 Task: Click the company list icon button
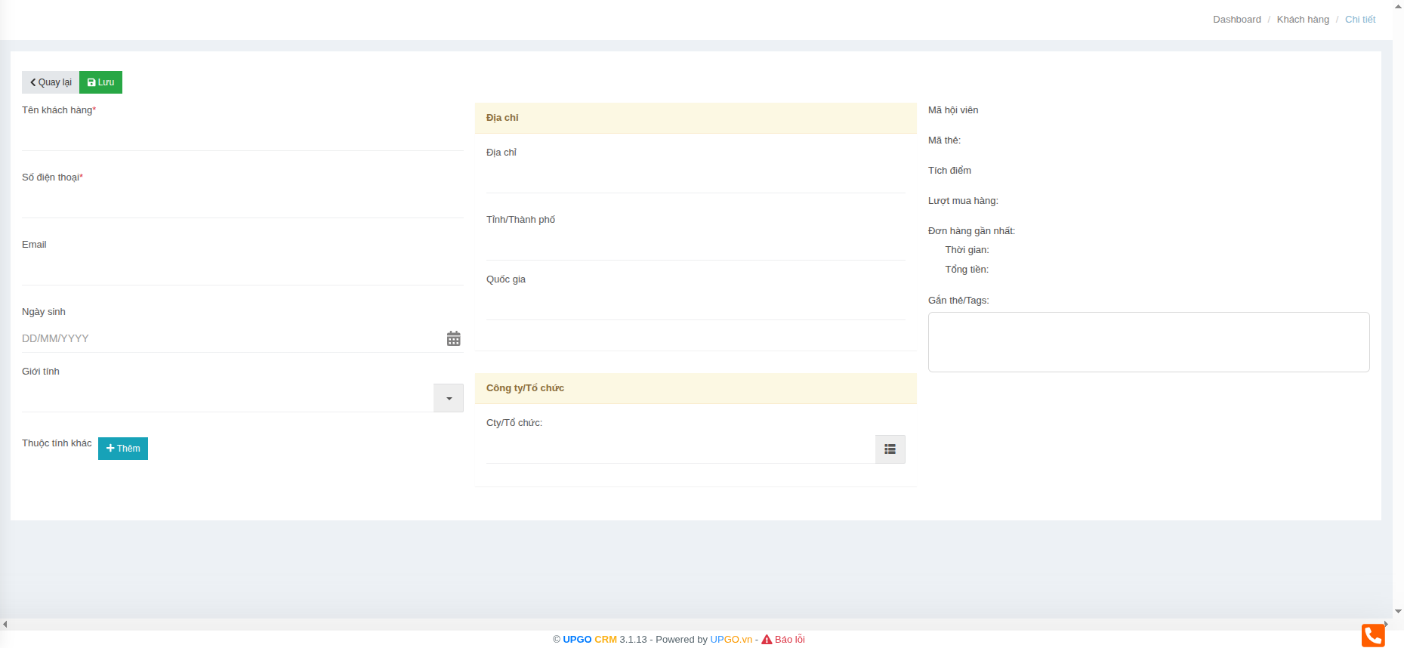(x=890, y=449)
